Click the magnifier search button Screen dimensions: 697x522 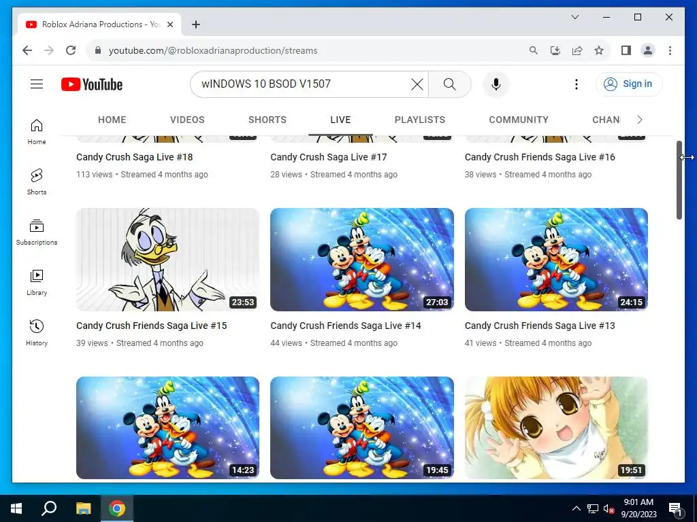pos(449,84)
